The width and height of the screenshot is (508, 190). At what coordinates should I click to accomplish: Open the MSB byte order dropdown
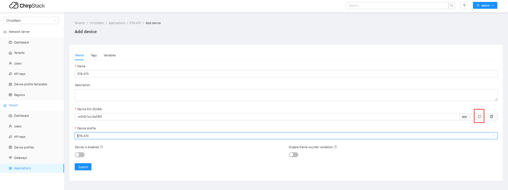coord(466,117)
